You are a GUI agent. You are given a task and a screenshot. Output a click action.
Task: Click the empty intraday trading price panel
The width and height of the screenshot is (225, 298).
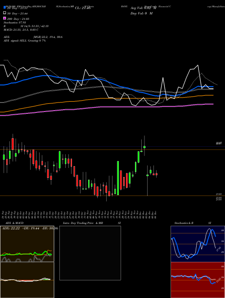(x=90, y=253)
